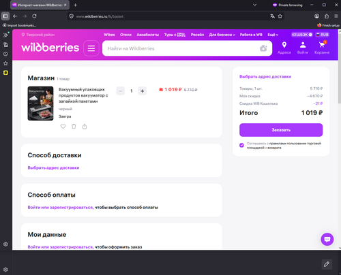Screen dimensions: 341x275
Task: Click the translate page icon in address bar
Action: click(272, 16)
